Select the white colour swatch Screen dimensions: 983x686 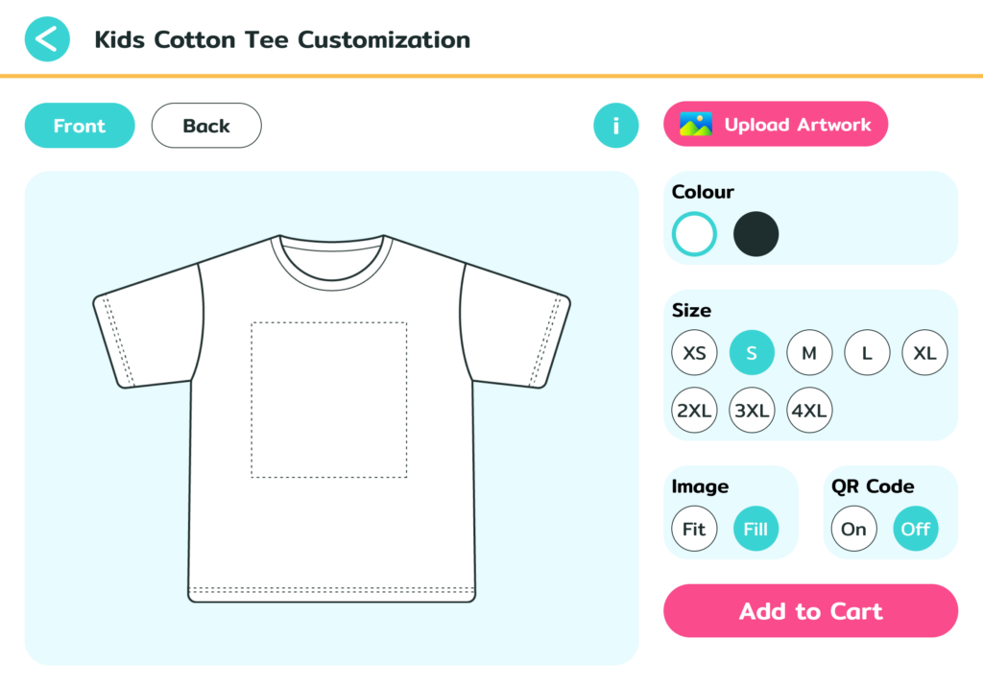pos(693,233)
